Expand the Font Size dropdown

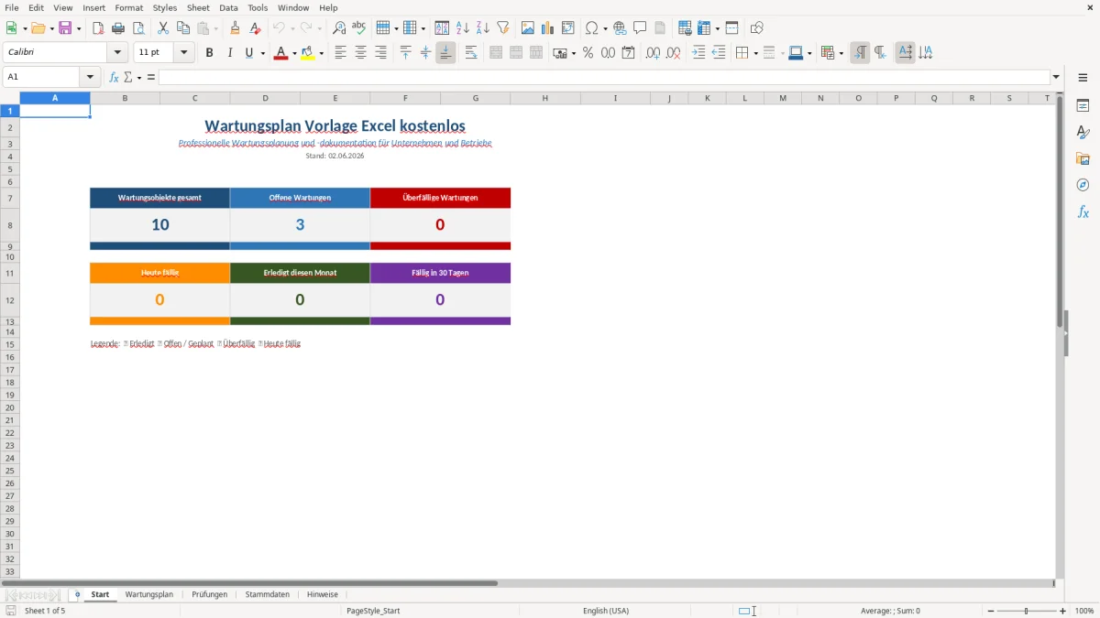pyautogui.click(x=183, y=53)
